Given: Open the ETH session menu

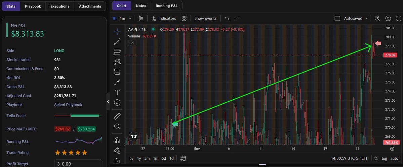Looking at the screenshot, I should tap(365, 159).
